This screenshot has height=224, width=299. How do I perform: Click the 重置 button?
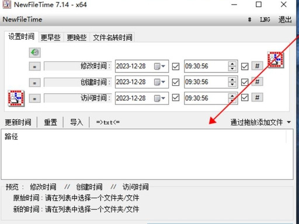point(50,123)
